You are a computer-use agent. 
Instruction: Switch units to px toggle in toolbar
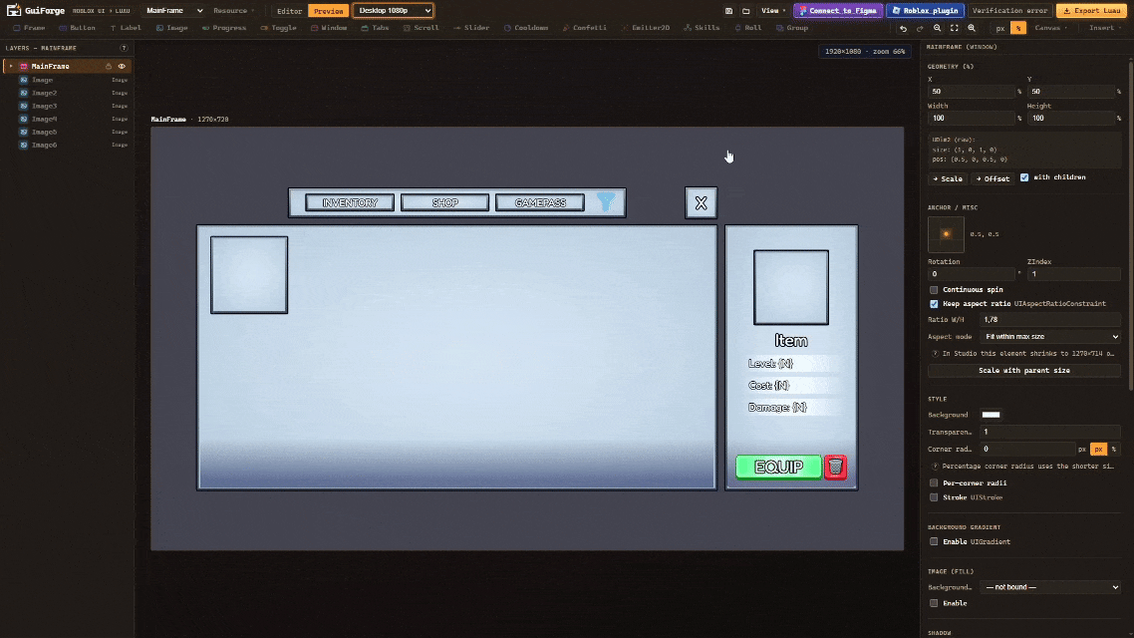(x=1000, y=28)
